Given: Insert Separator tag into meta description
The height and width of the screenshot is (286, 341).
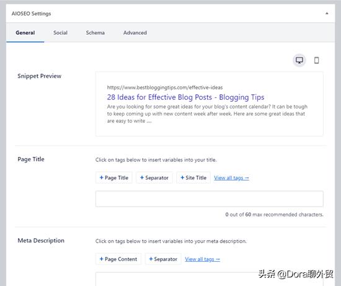Looking at the screenshot, I should (x=163, y=259).
